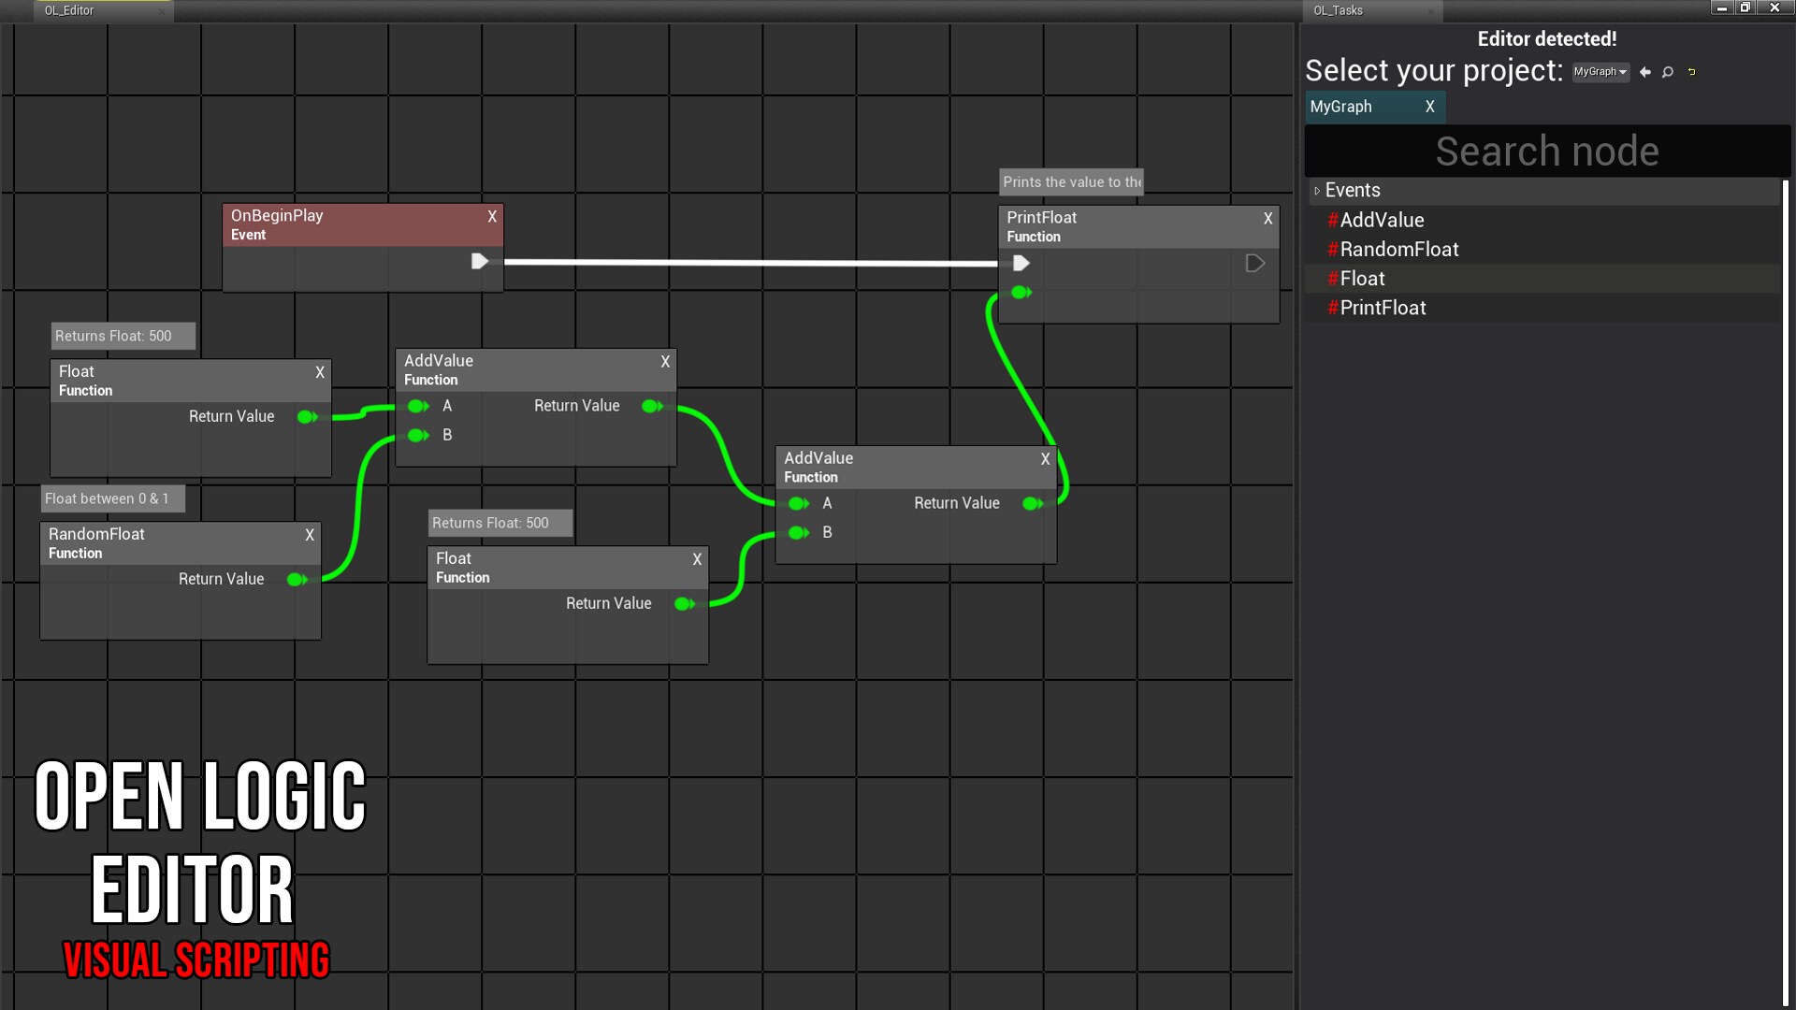Click PrintFloat's white execution input pin

click(1021, 264)
